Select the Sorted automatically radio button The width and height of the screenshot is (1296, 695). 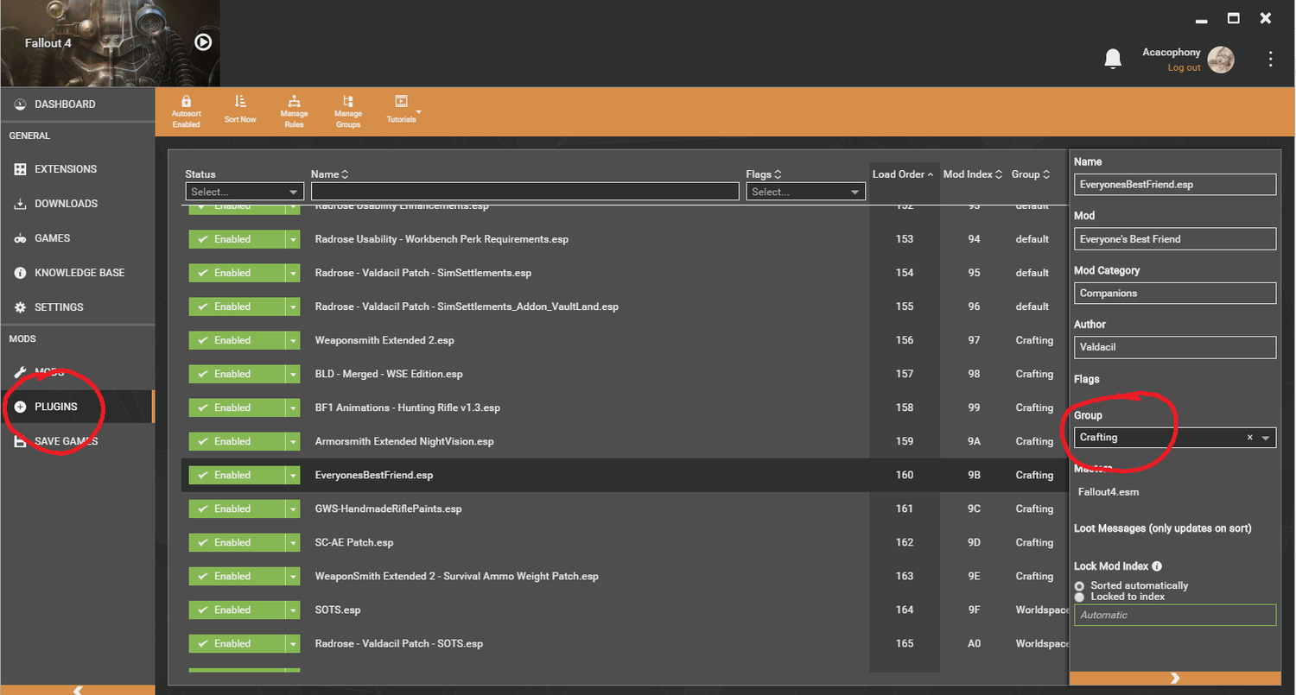tap(1079, 585)
